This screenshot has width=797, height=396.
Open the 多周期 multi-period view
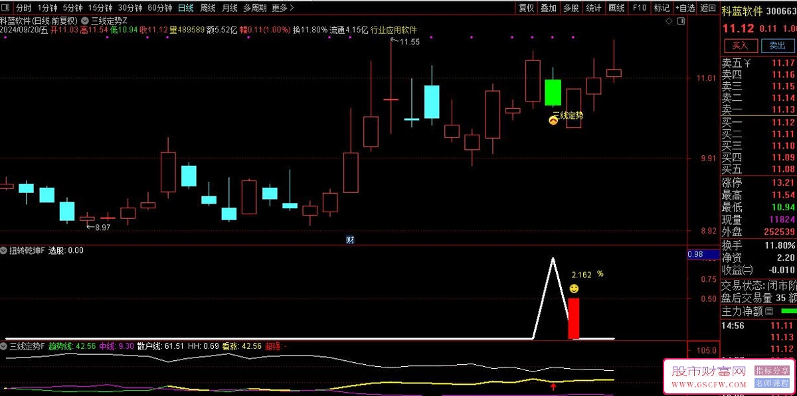coord(255,8)
